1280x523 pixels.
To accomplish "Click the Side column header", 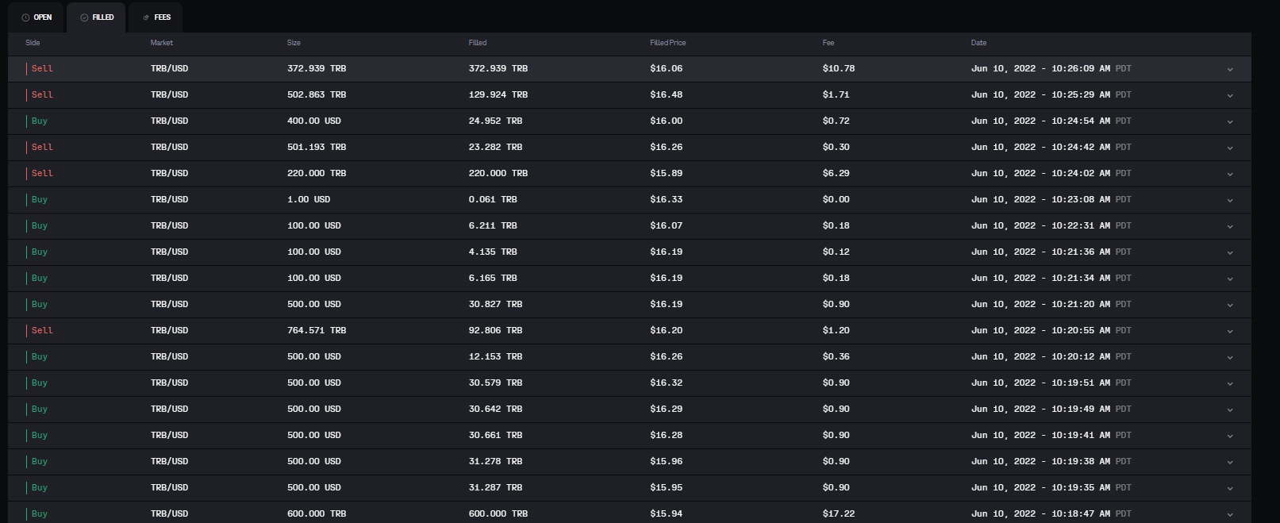I will point(33,43).
